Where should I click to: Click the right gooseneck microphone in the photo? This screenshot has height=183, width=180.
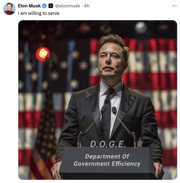point(124,124)
